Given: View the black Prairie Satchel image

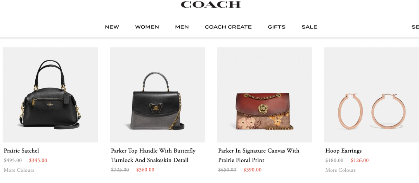Looking at the screenshot, I should (50, 95).
